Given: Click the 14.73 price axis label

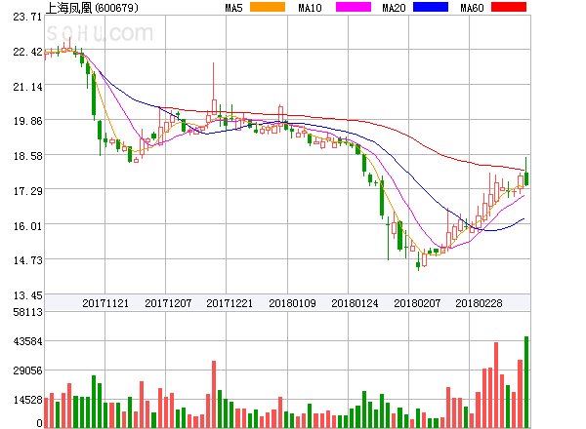Looking at the screenshot, I should [x=27, y=260].
